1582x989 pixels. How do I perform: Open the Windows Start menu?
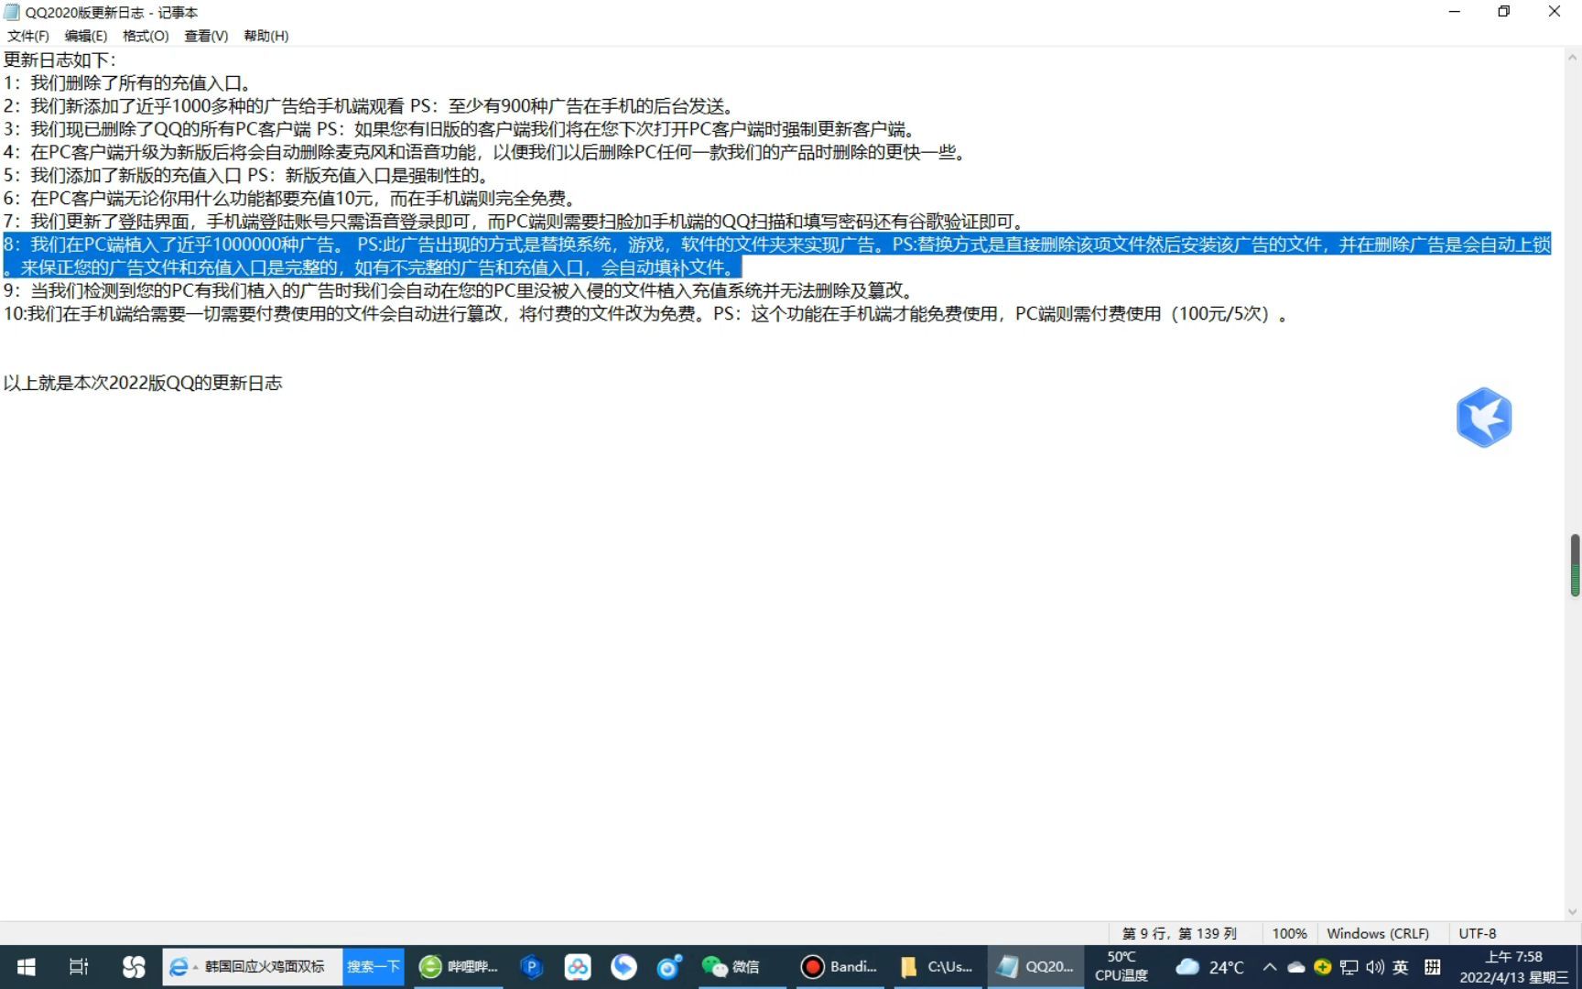tap(27, 967)
